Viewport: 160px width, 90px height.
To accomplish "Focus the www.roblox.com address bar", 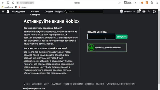I will click(27, 3).
